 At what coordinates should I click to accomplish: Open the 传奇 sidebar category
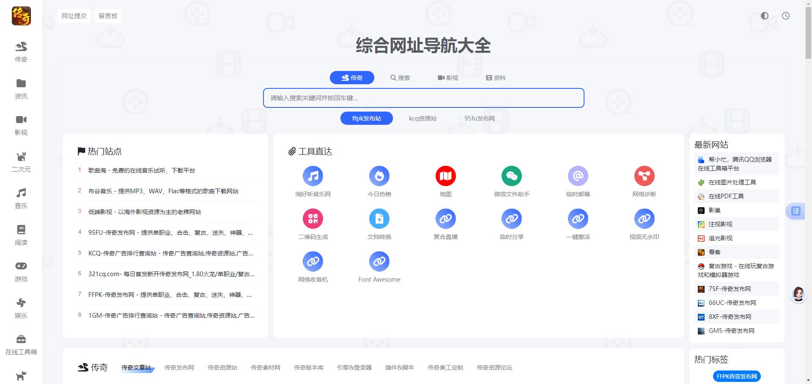pyautogui.click(x=21, y=52)
